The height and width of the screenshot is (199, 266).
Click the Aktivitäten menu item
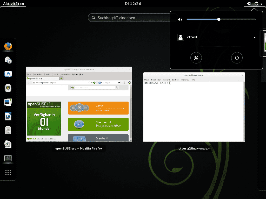[x=14, y=4]
